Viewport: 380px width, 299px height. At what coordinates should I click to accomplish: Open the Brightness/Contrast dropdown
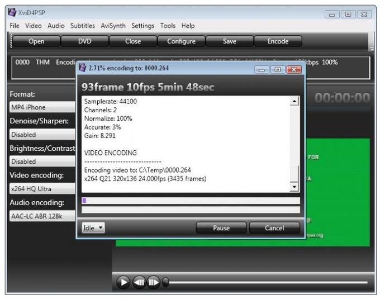click(x=42, y=162)
